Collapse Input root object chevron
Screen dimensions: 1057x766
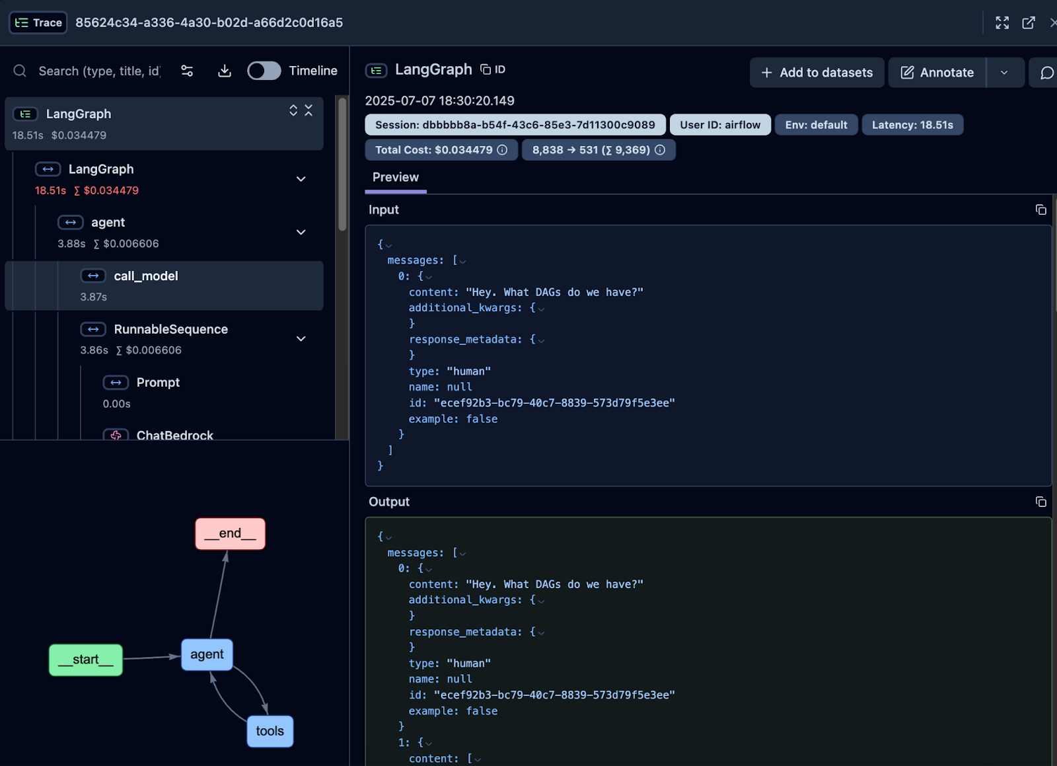388,246
